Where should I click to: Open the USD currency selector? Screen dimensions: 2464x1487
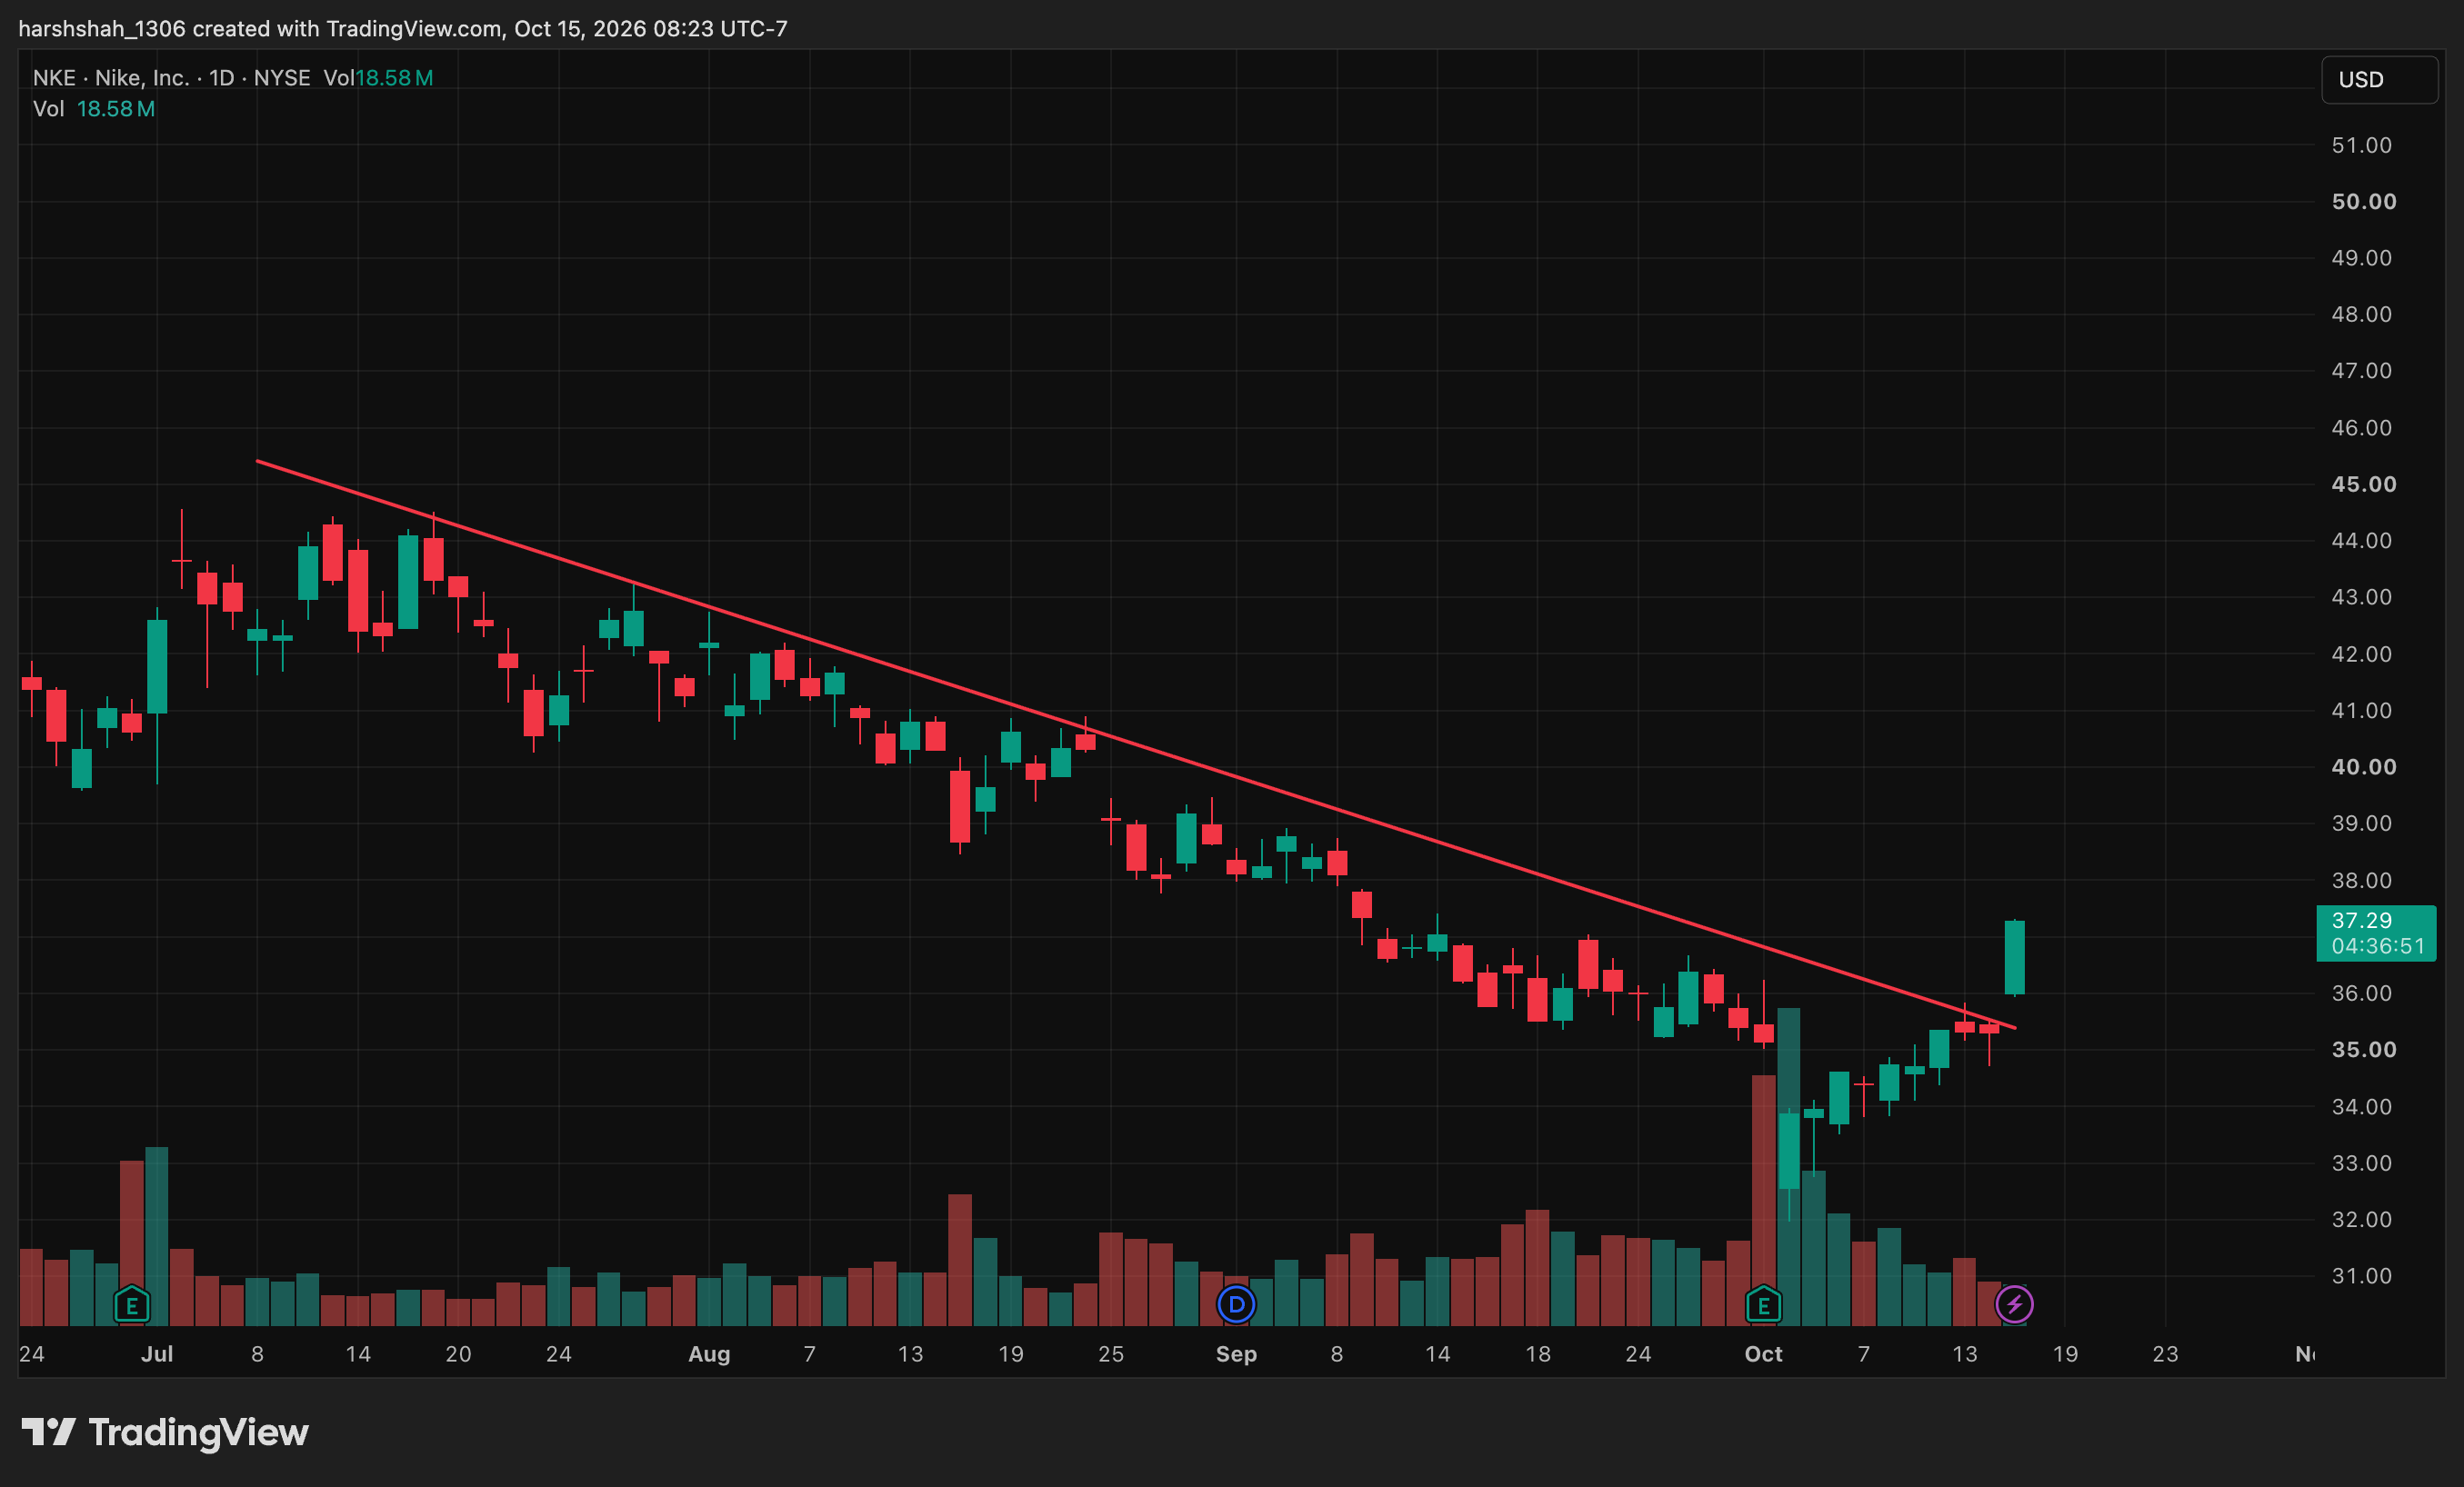[x=2379, y=80]
